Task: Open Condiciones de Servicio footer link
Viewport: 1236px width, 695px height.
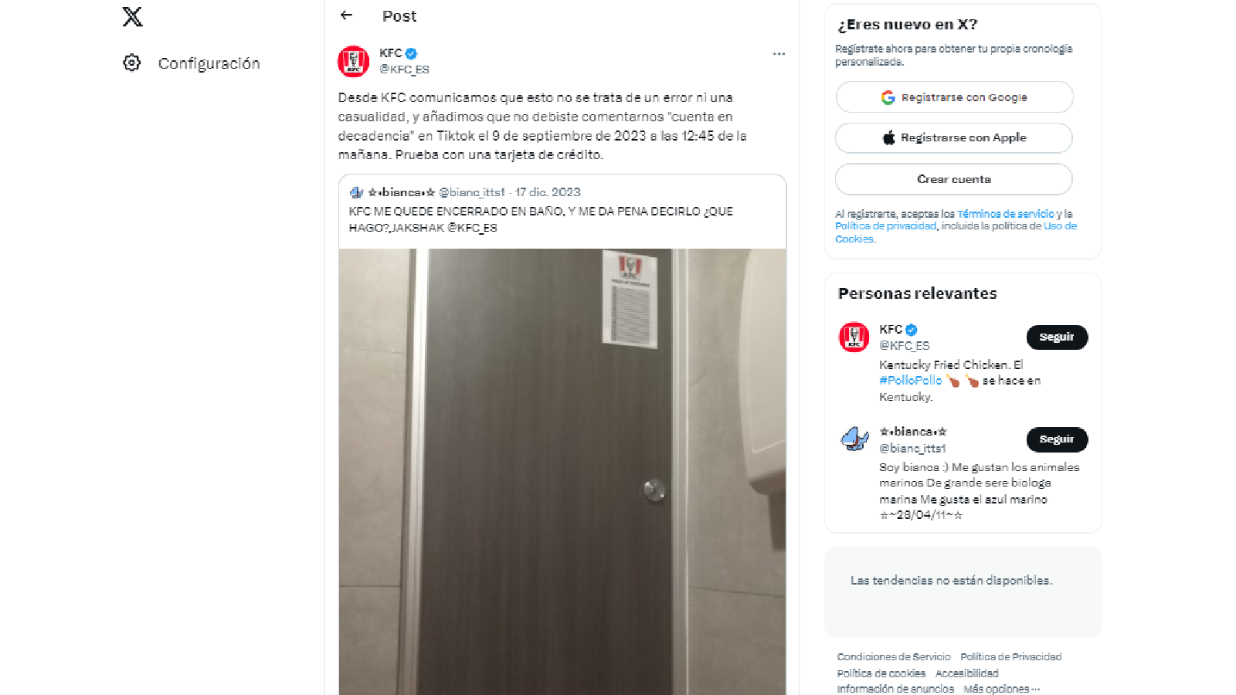Action: pyautogui.click(x=894, y=657)
